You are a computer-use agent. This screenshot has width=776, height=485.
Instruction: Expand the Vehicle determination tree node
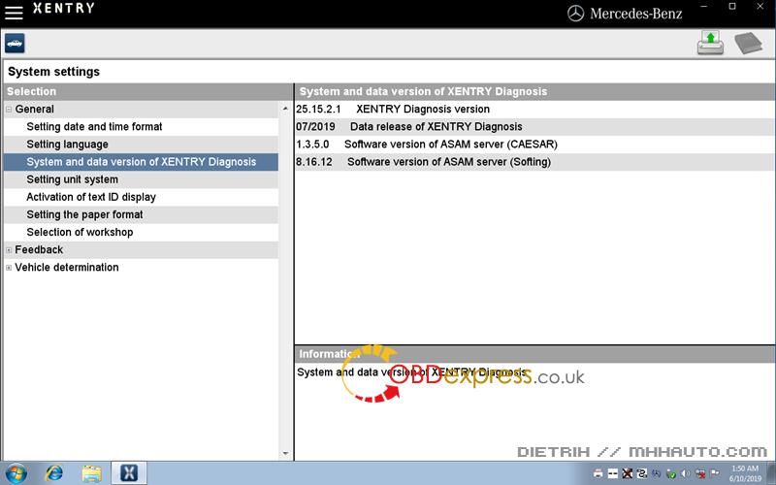(9, 268)
